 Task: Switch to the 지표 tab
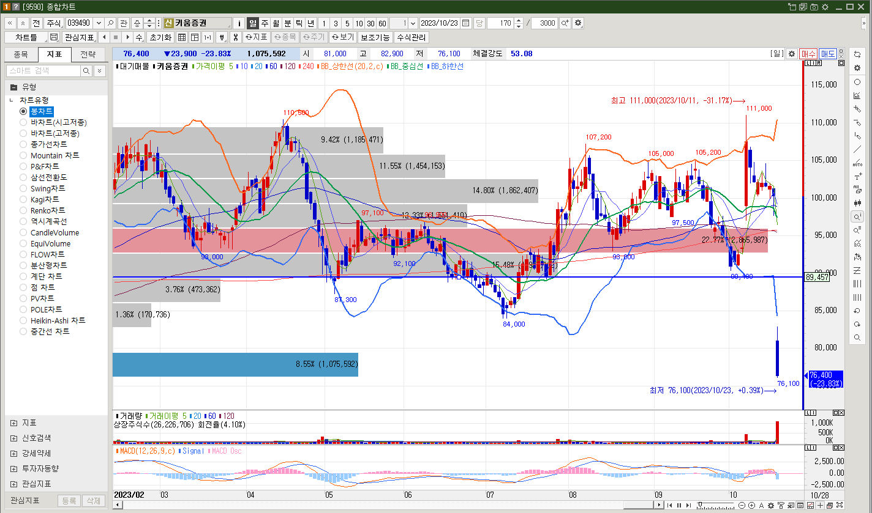[x=55, y=54]
